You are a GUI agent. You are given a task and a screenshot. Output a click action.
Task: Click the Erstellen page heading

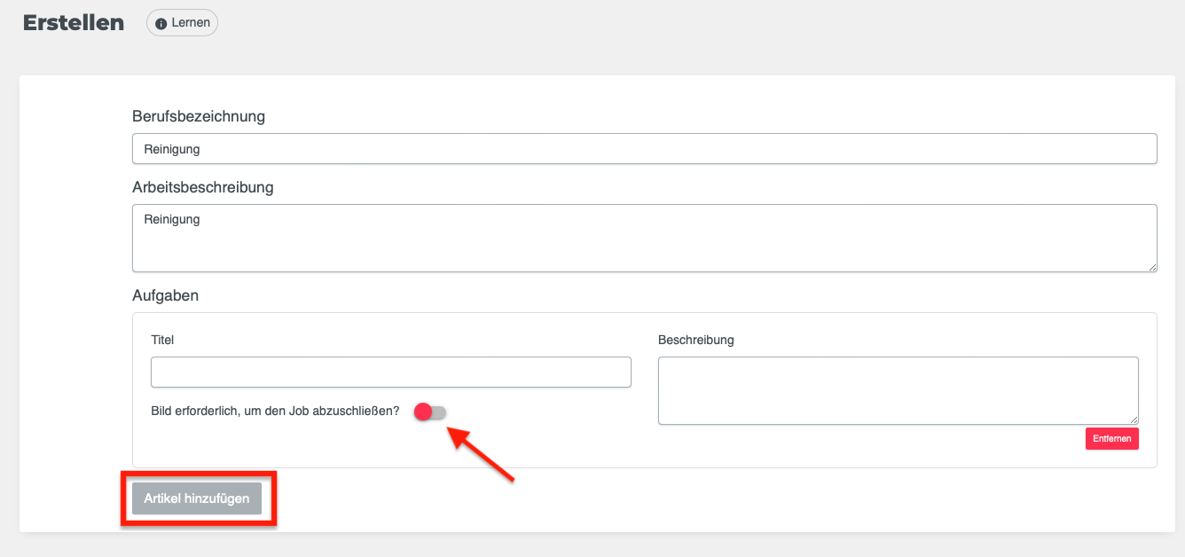click(x=73, y=22)
